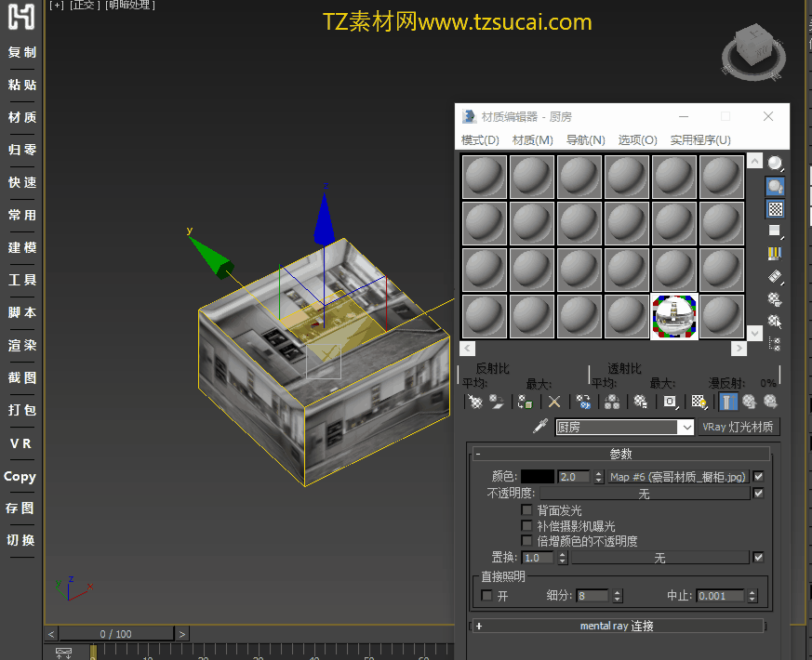Click Go Forward to Sibling icon

click(770, 402)
